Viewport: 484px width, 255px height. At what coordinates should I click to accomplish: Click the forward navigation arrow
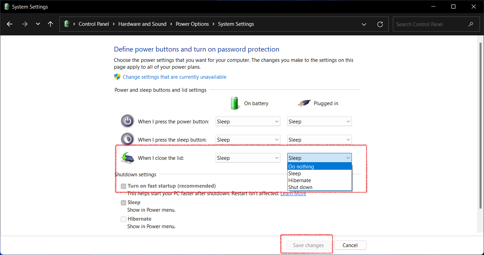(24, 24)
